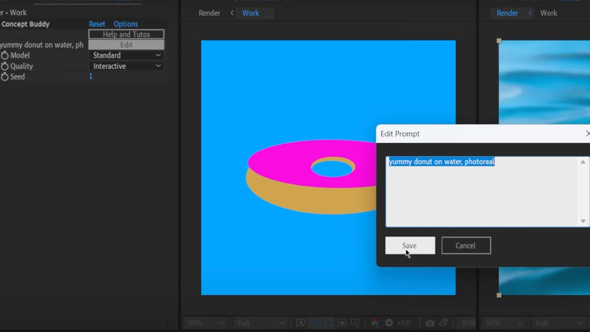Viewport: 590px width, 332px height.
Task: Click the show channel RGB icon
Action: tap(375, 323)
